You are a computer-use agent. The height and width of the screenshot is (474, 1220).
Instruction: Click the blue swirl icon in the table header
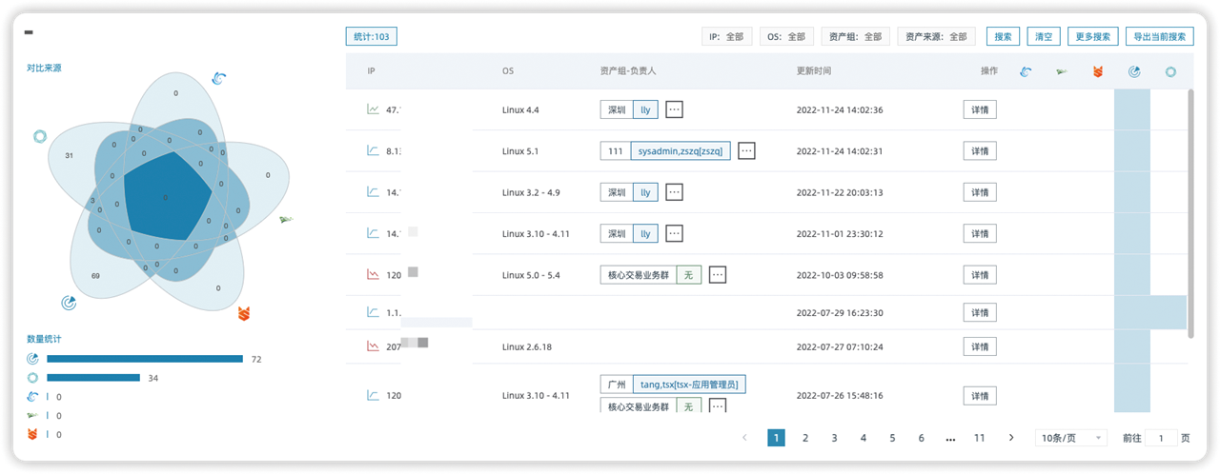tap(1025, 71)
